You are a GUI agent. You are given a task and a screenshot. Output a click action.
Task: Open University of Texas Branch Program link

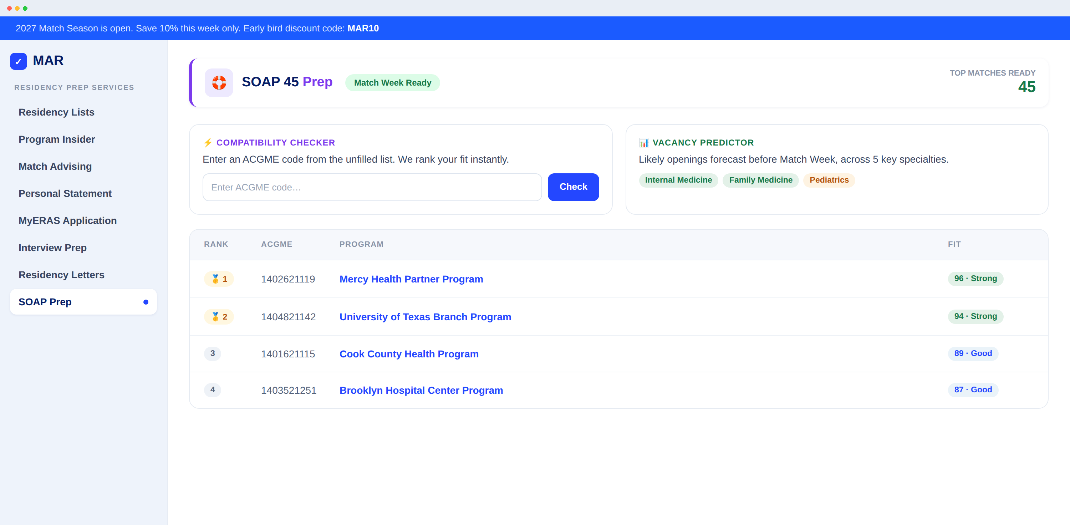pyautogui.click(x=426, y=317)
